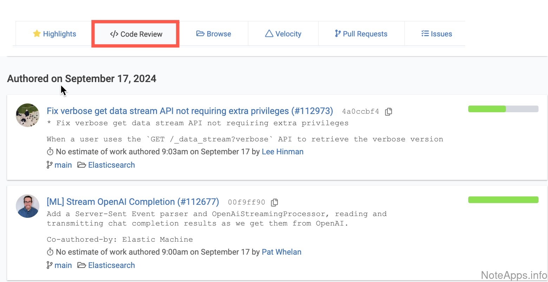Open the Highlights tab
This screenshot has height=282, width=548.
[54, 34]
